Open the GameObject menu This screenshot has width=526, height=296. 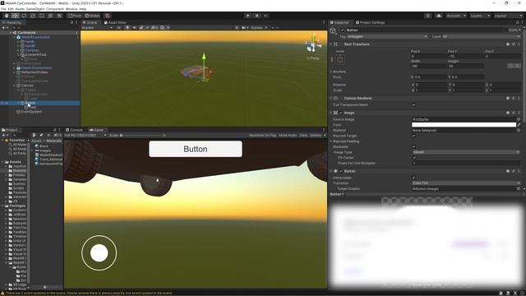35,9
